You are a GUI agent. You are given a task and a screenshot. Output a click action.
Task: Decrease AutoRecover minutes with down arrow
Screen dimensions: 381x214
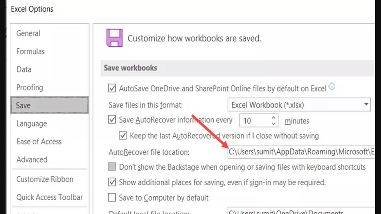coord(273,123)
